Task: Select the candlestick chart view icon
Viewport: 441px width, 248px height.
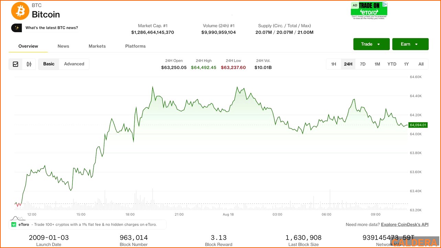Action: coord(29,64)
